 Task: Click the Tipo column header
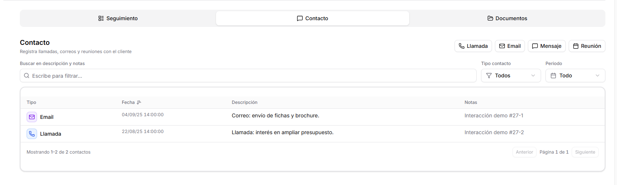(x=31, y=102)
